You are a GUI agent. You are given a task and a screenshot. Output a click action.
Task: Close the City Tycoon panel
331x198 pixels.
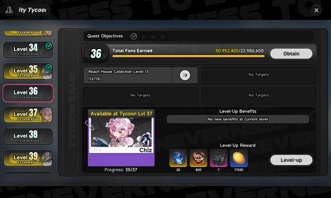point(316,10)
